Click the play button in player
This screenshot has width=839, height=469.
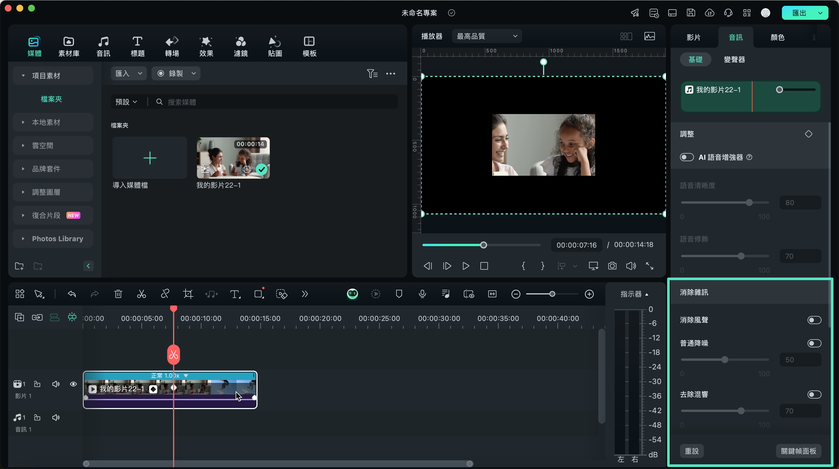[x=466, y=266]
